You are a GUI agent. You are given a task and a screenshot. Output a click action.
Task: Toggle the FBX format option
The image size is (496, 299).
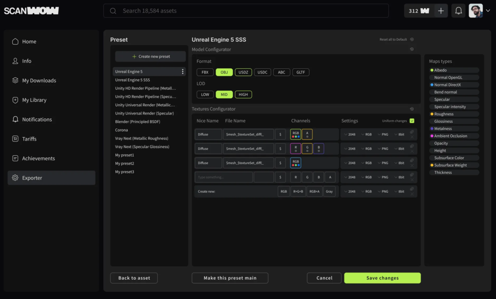point(205,72)
